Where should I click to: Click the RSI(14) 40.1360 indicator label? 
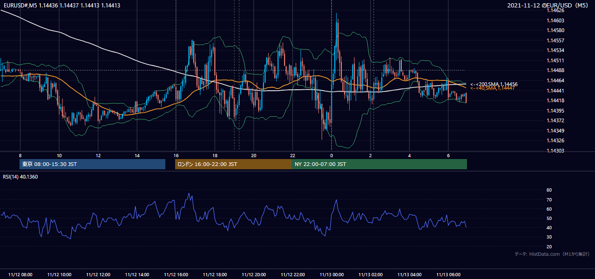coord(20,177)
